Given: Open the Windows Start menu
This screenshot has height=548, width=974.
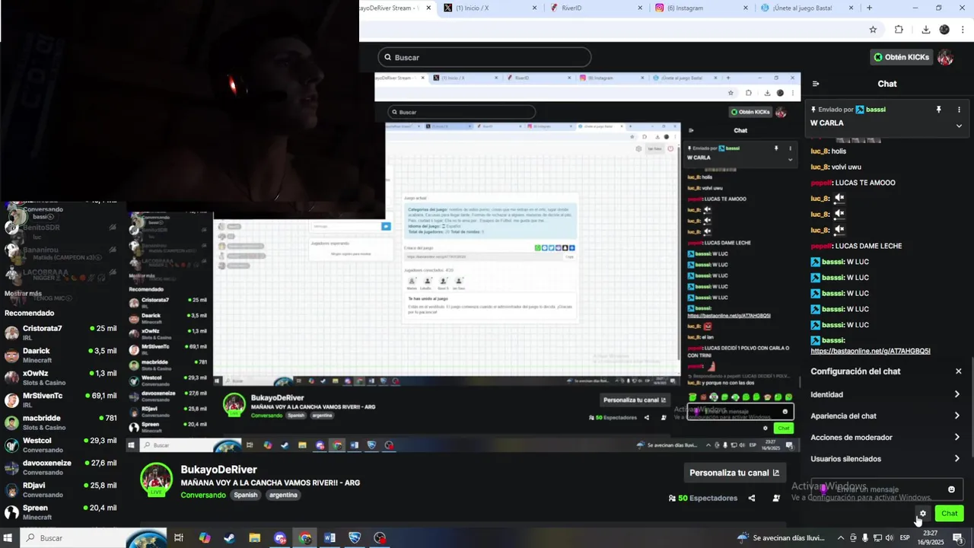Looking at the screenshot, I should tap(9, 538).
